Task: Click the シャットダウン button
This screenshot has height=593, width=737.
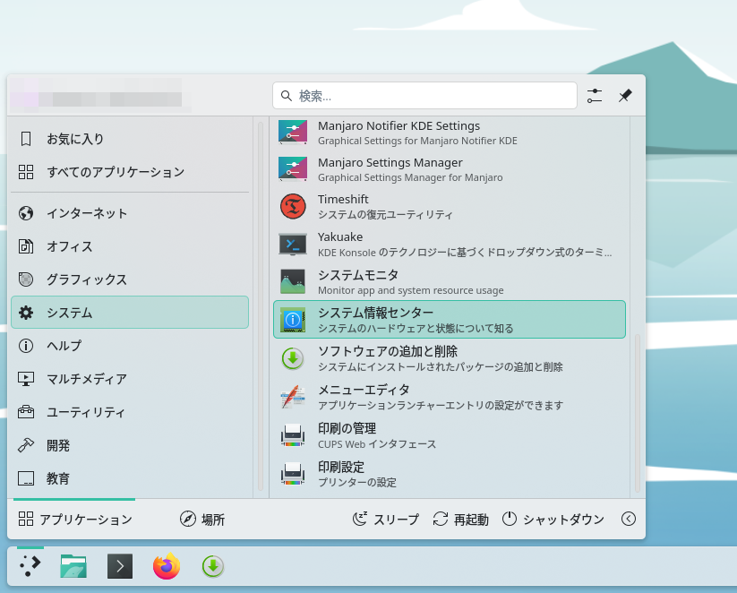Action: click(x=553, y=520)
